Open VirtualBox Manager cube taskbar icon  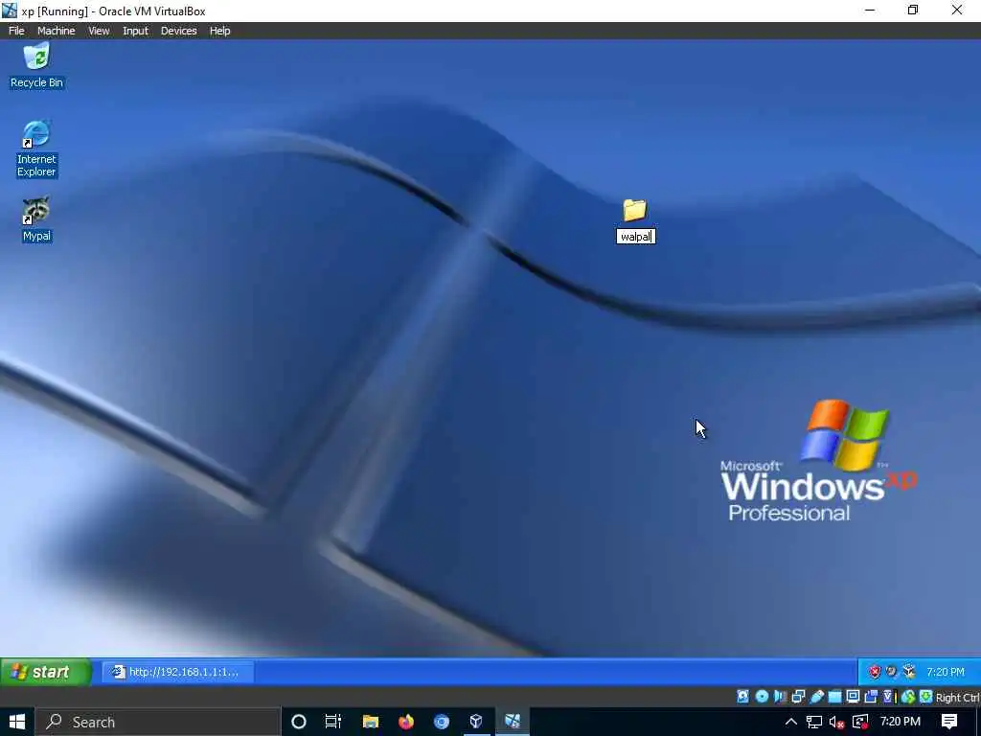point(477,722)
